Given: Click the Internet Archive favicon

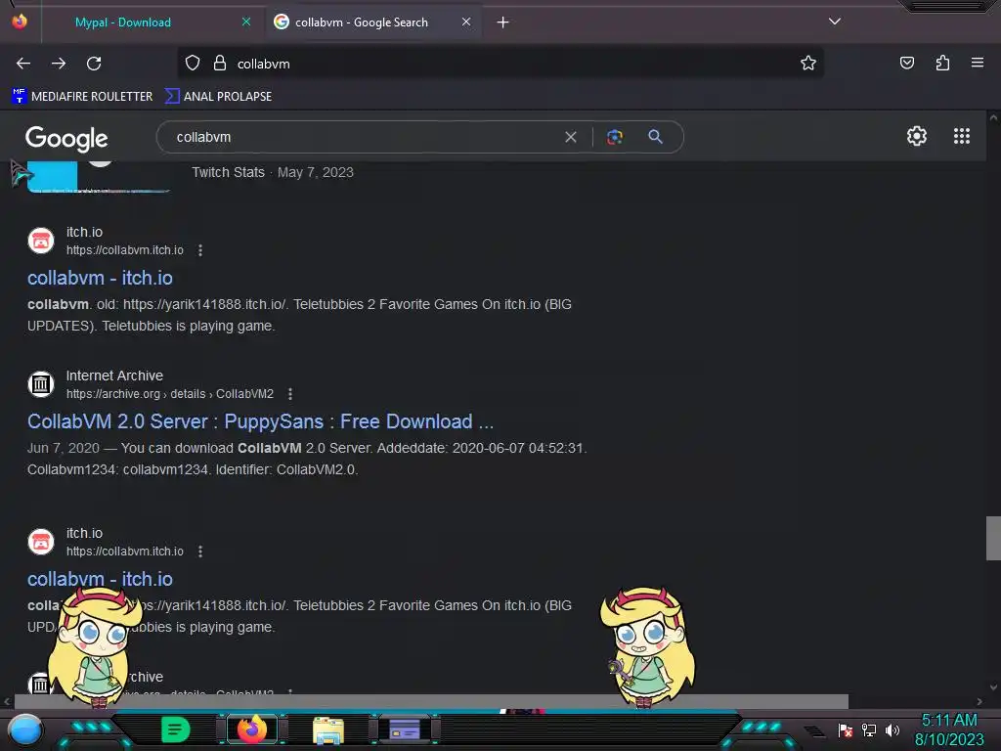Looking at the screenshot, I should [x=41, y=384].
